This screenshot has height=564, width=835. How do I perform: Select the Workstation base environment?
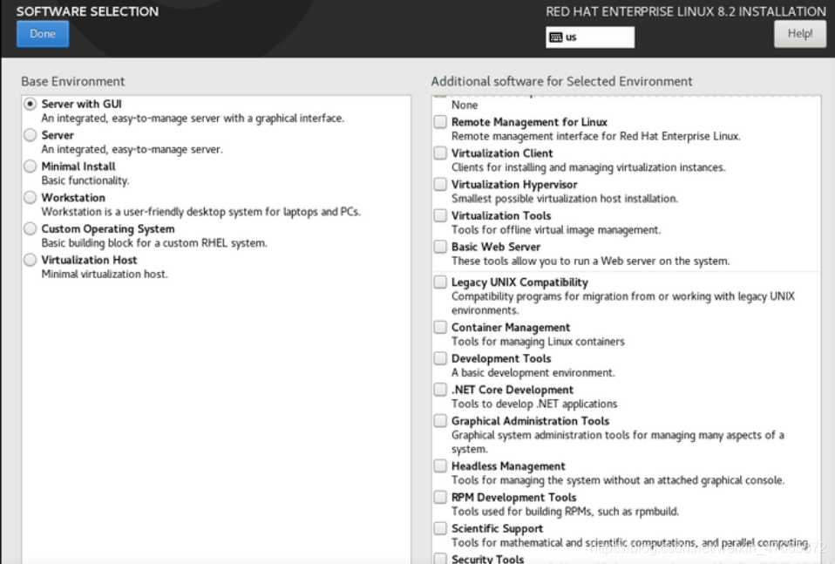point(31,198)
